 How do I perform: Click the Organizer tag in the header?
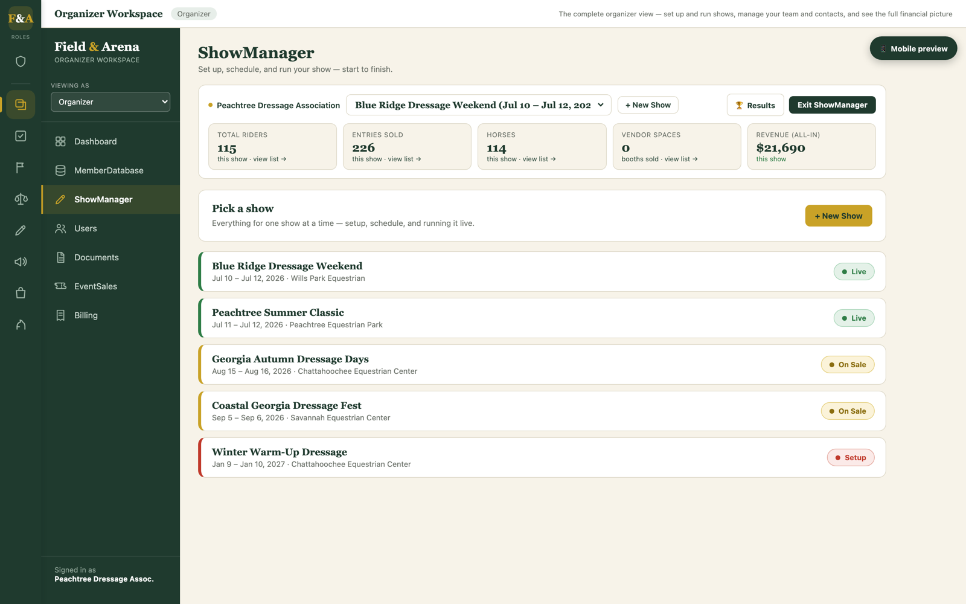point(194,14)
